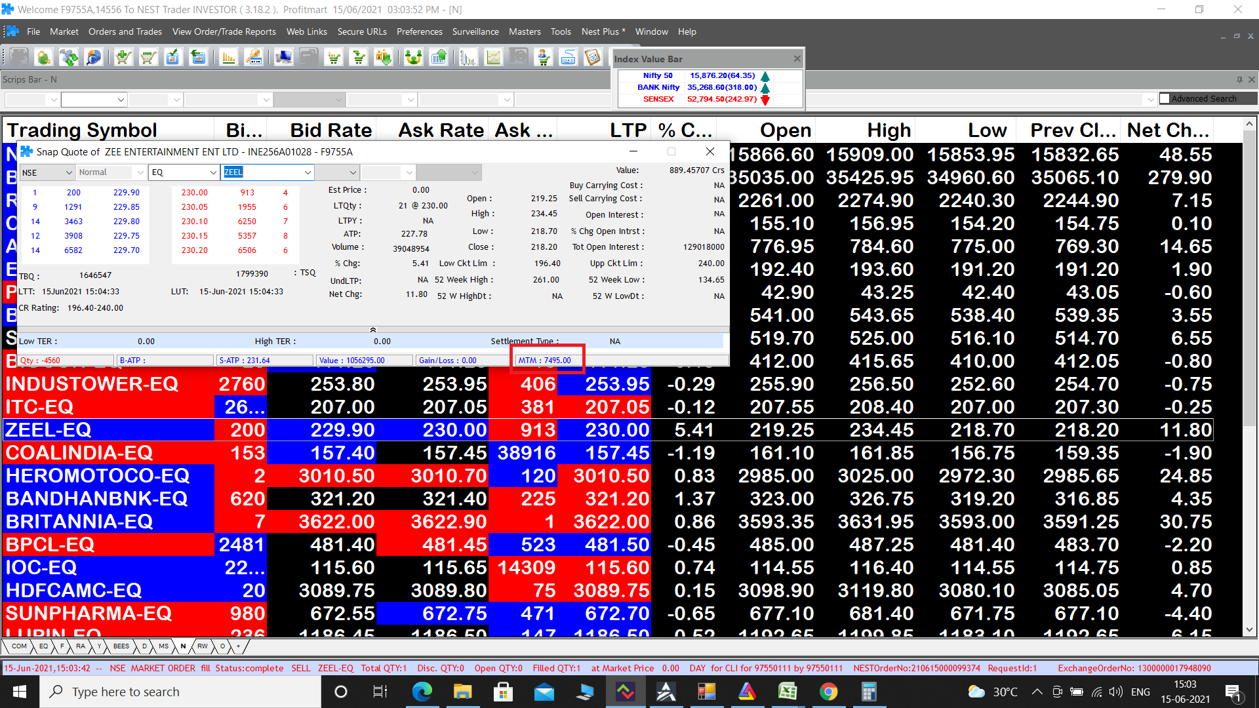Sort by Open column header
This screenshot has width=1259, height=708.
click(765, 130)
